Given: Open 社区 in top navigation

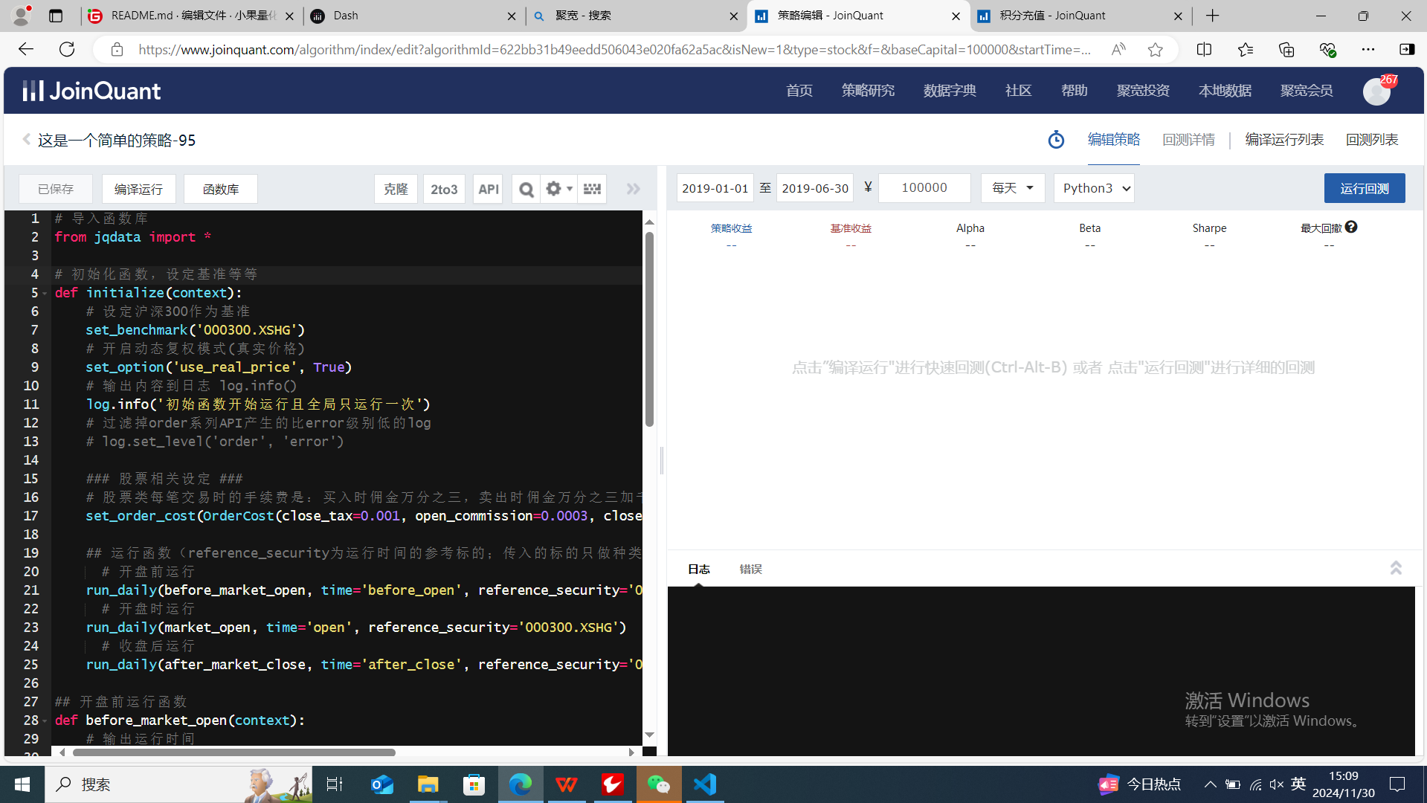Looking at the screenshot, I should [x=1018, y=91].
